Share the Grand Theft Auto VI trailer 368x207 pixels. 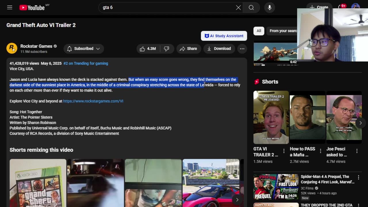coord(188,49)
